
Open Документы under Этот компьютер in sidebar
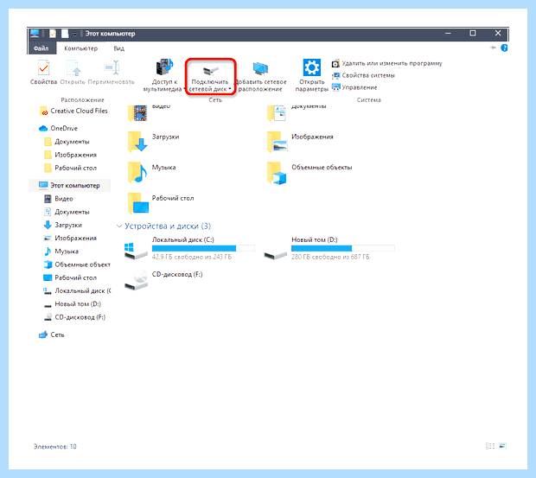[67, 212]
